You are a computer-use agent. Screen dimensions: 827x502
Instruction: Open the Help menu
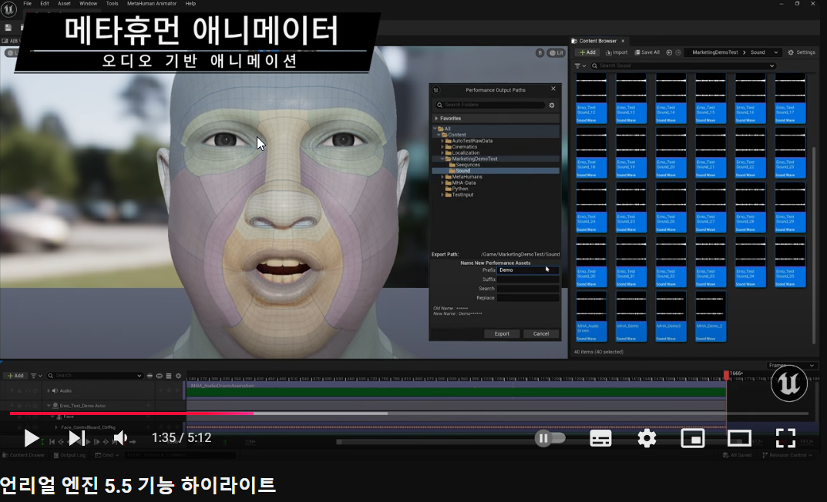pyautogui.click(x=190, y=4)
